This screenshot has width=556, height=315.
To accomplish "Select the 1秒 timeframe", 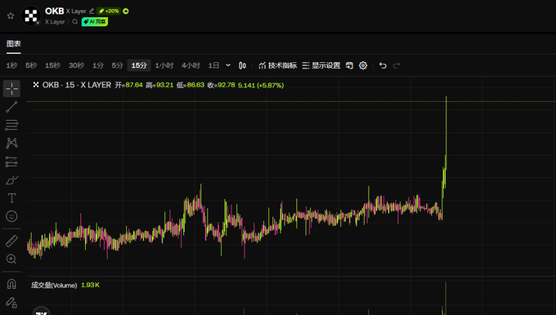I will click(x=11, y=65).
